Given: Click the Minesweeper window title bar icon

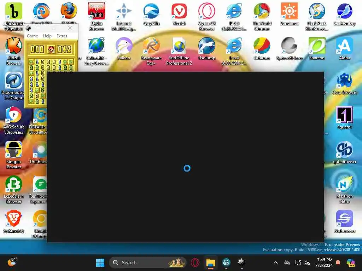Looking at the screenshot, I should (x=28, y=28).
